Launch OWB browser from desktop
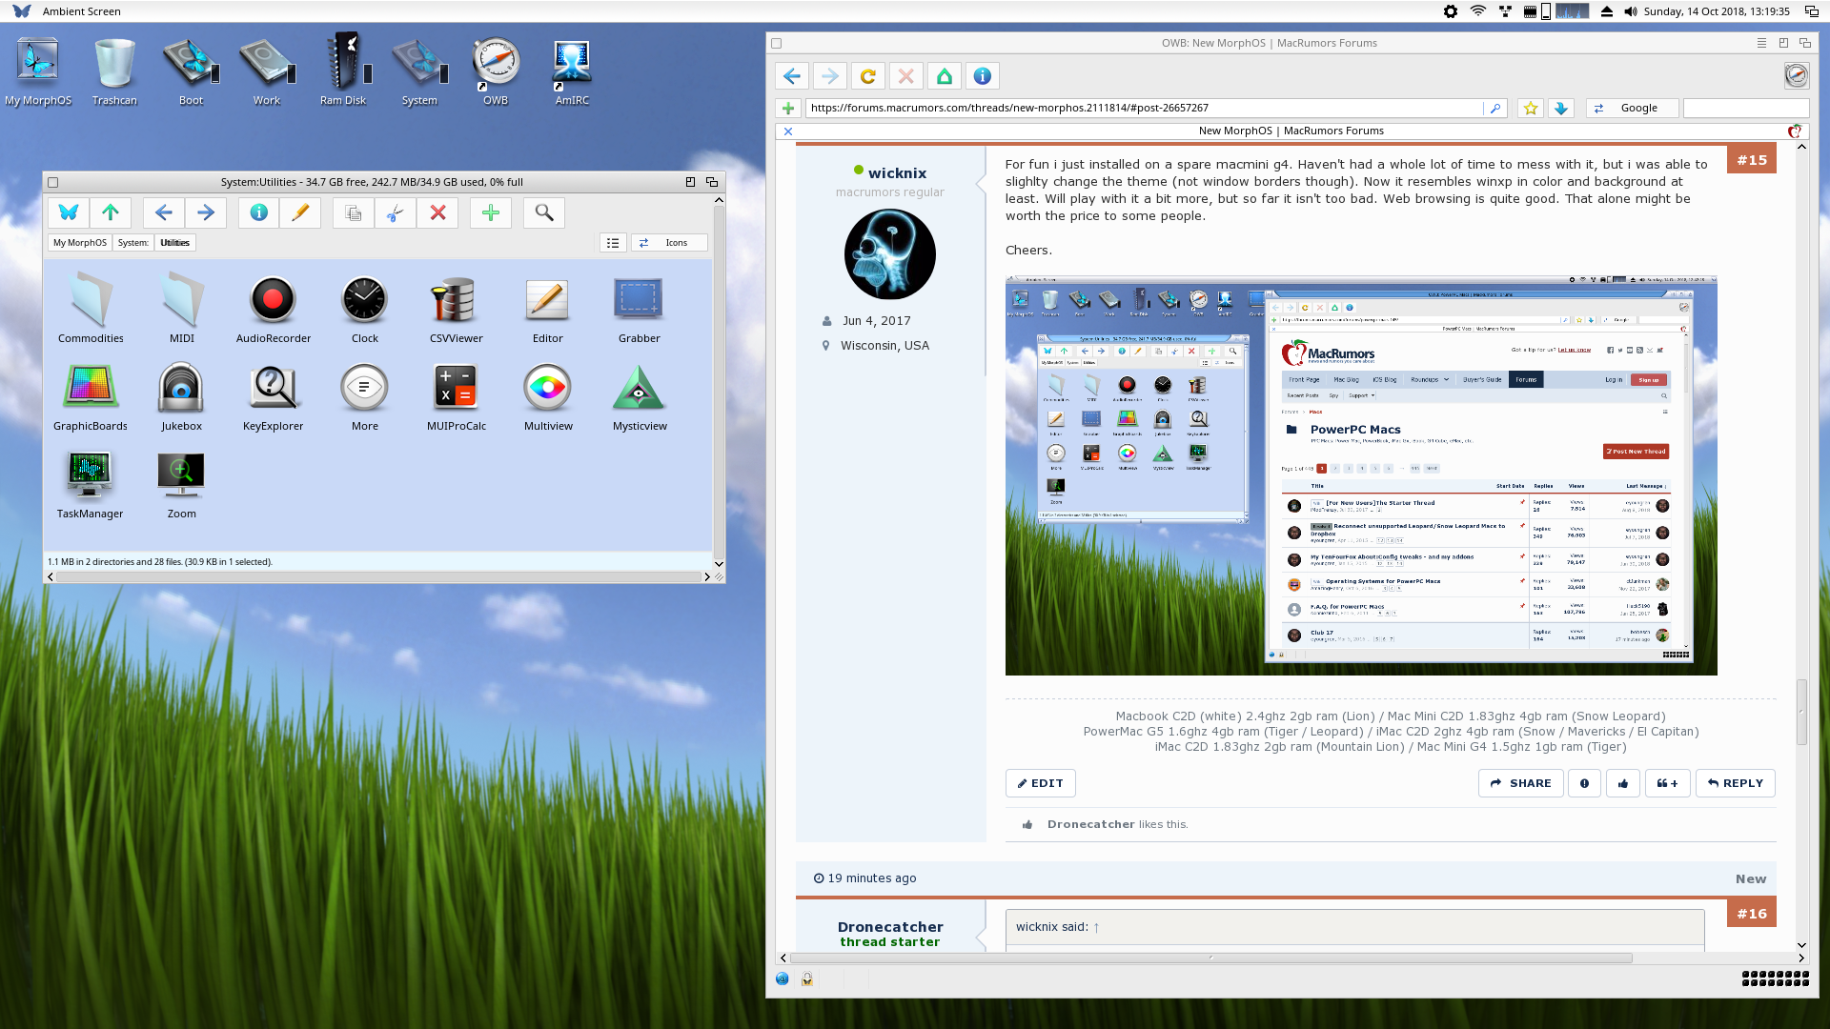 pos(496,71)
